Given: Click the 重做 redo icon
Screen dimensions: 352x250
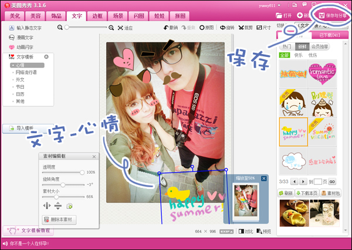Looking at the screenshot, I should [188, 28].
